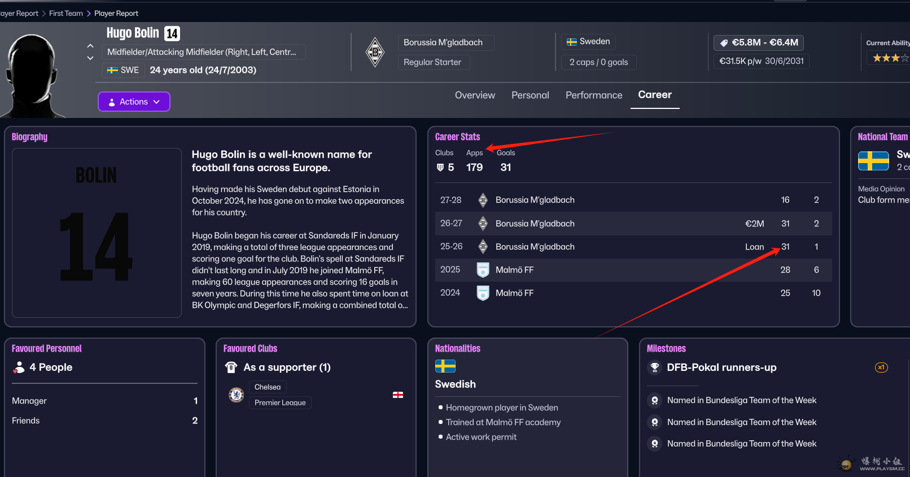Click the Friends count row

click(105, 421)
